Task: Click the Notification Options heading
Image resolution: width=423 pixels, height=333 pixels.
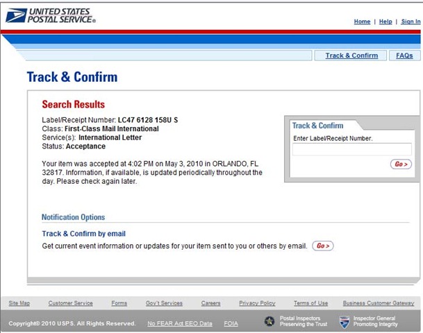Action: [73, 217]
